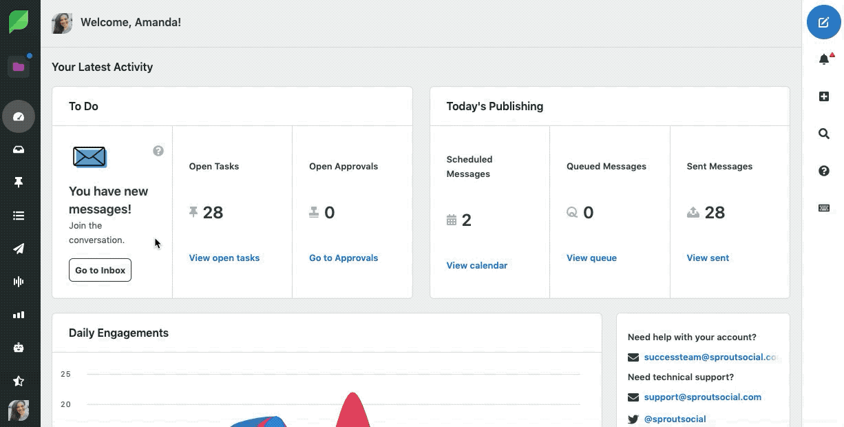Click the profile avatar at sidebar bottom
844x427 pixels.
click(x=19, y=410)
